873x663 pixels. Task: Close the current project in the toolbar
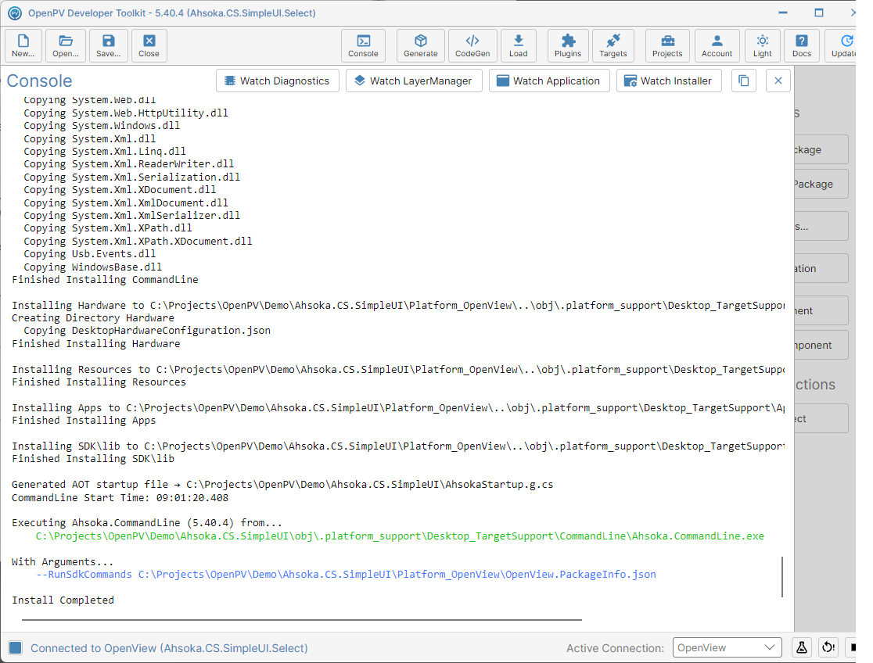pyautogui.click(x=149, y=45)
